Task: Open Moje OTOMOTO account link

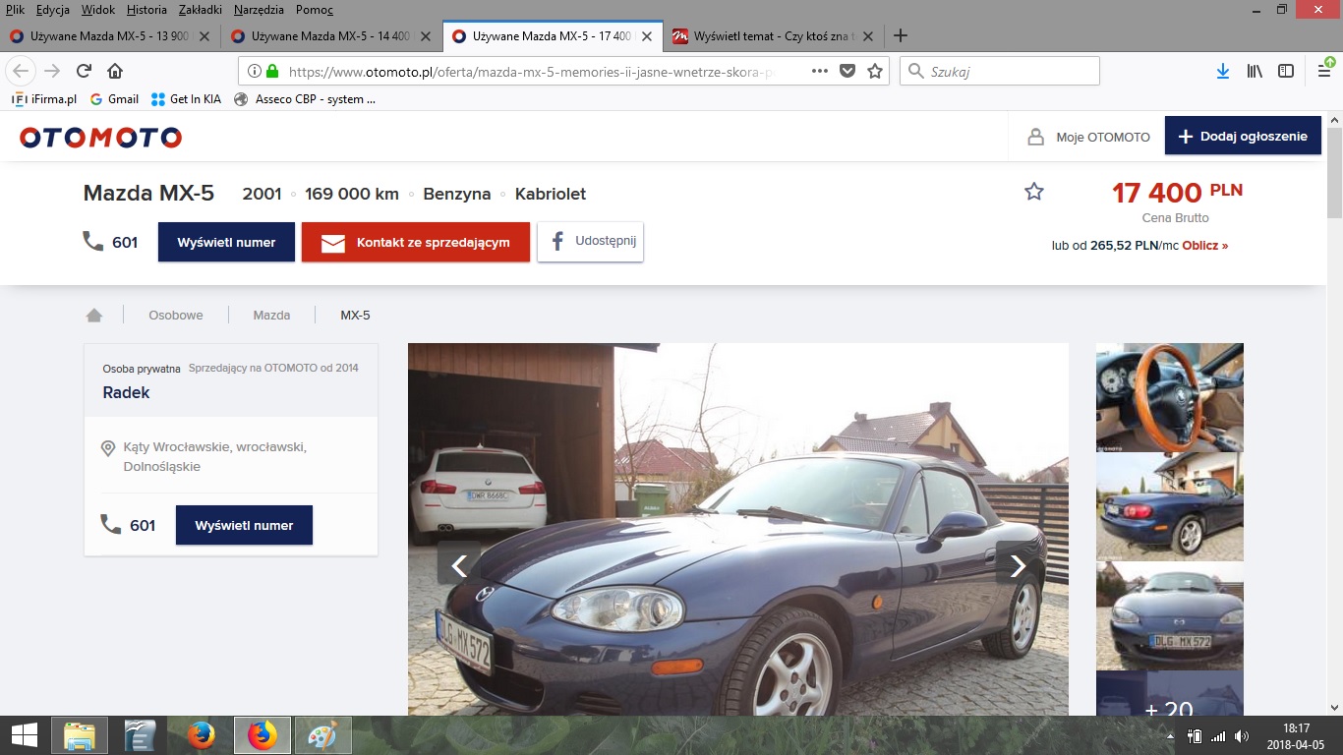Action: coord(1088,137)
